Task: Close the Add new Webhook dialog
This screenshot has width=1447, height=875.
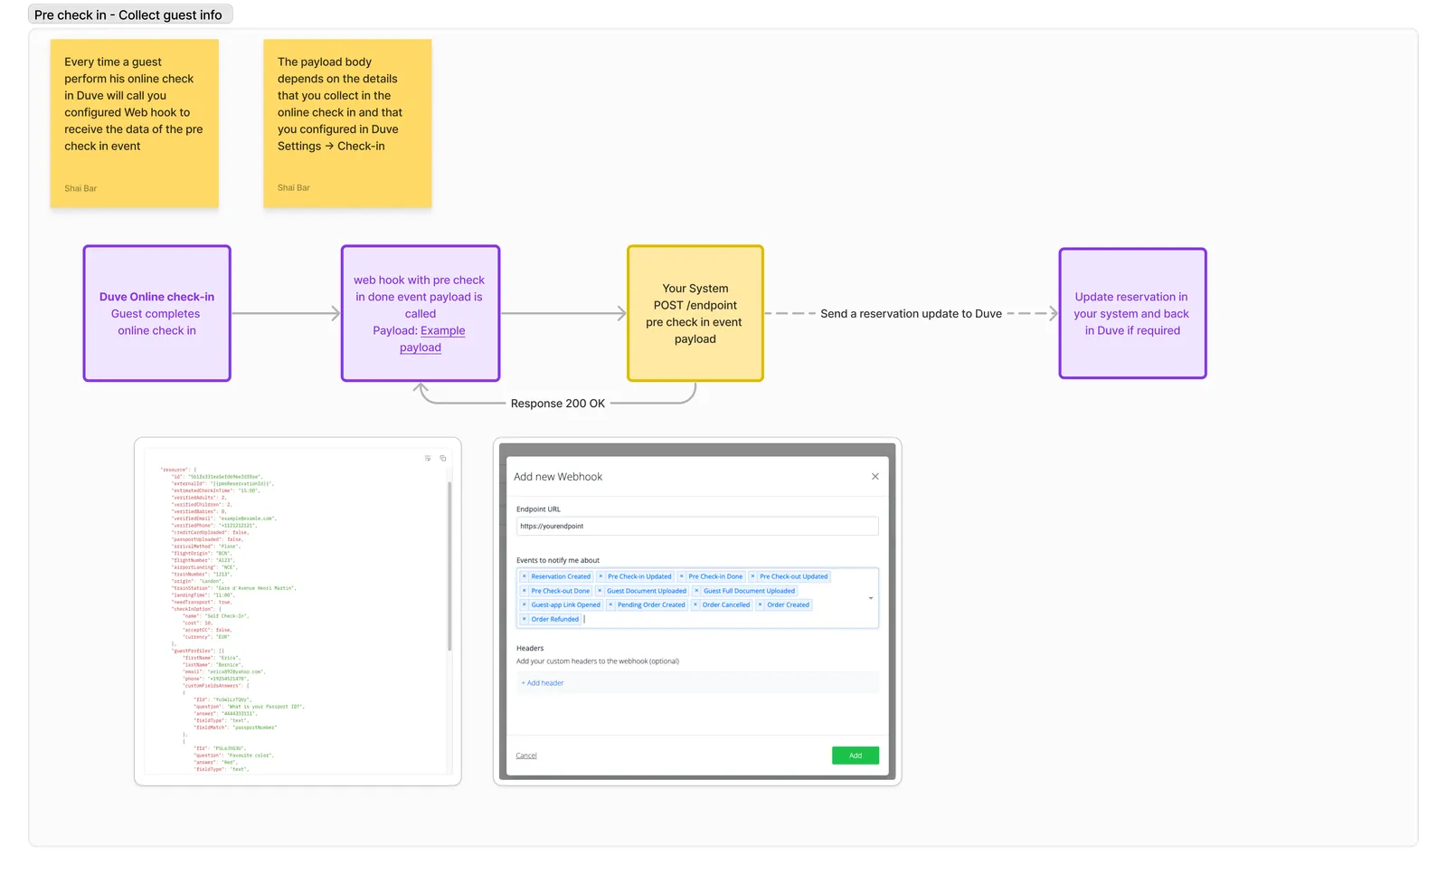Action: [875, 477]
